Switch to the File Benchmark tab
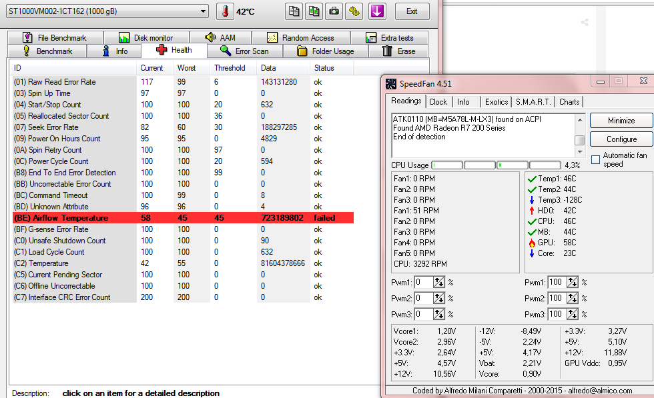This screenshot has width=654, height=398. click(x=55, y=37)
